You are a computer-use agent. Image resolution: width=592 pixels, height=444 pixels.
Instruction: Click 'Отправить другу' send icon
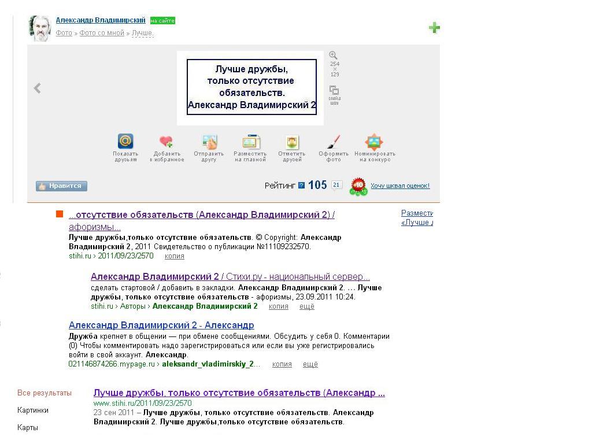coord(209,142)
